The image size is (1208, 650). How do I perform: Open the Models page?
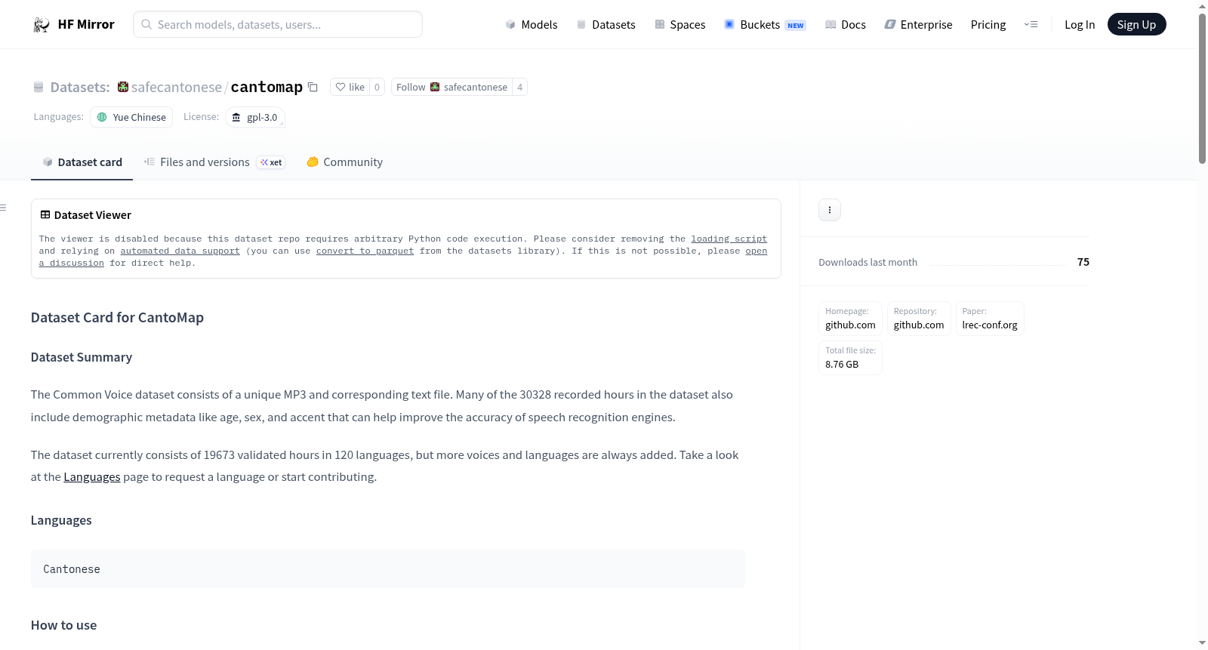532,25
